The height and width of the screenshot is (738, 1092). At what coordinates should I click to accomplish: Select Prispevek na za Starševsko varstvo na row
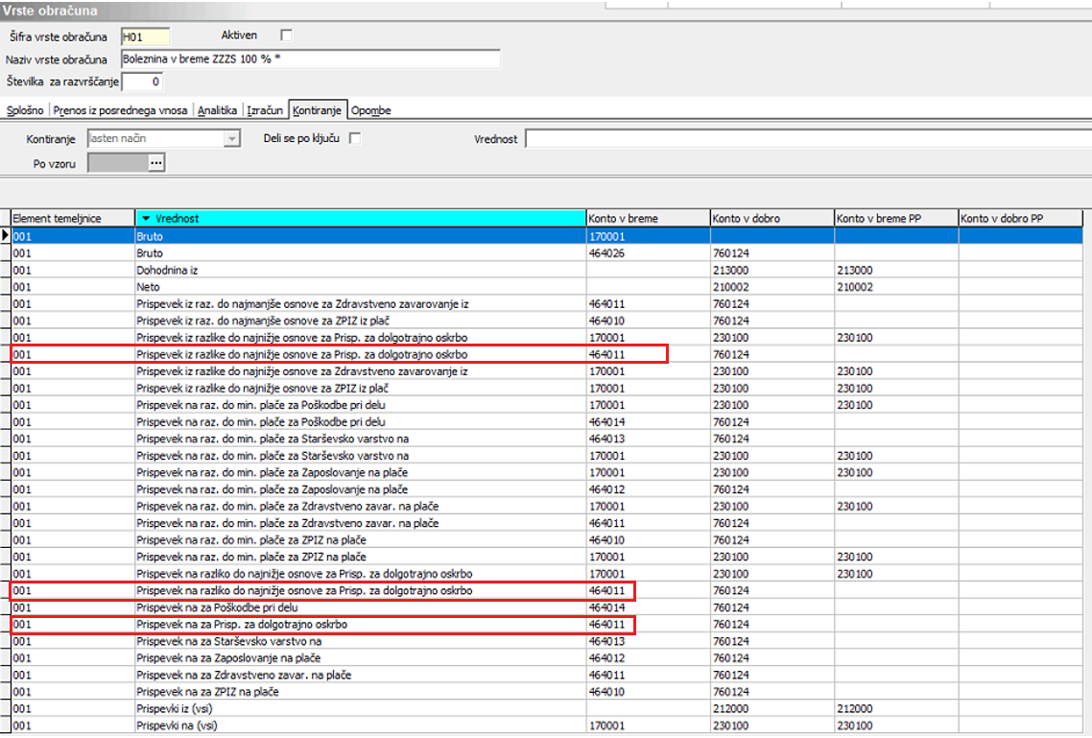click(x=547, y=641)
